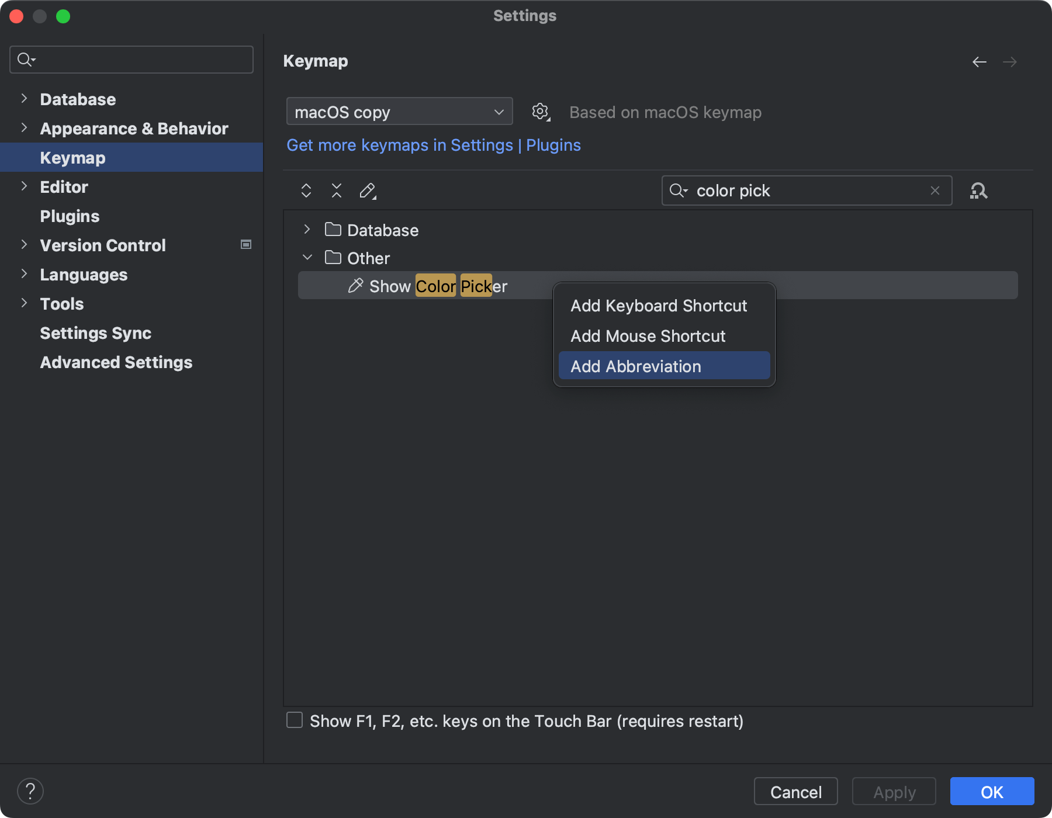This screenshot has height=818, width=1052.
Task: Open the help question mark button
Action: tap(30, 791)
